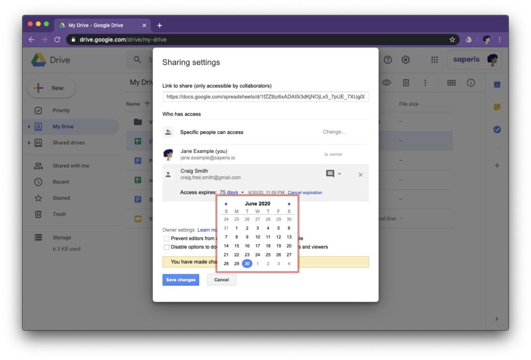Click Save changes in sharing settings
Screen dimensions: 531x360
point(180,280)
